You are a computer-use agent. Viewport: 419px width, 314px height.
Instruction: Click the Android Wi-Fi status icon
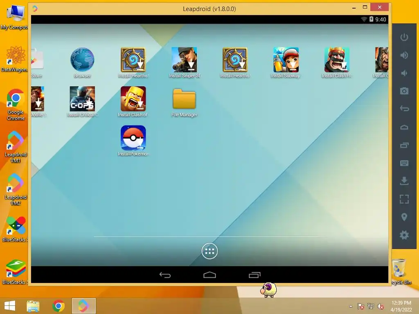point(364,19)
